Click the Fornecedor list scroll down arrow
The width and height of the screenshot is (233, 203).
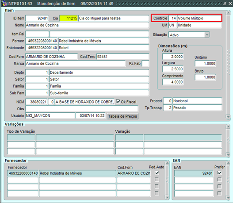167,197
